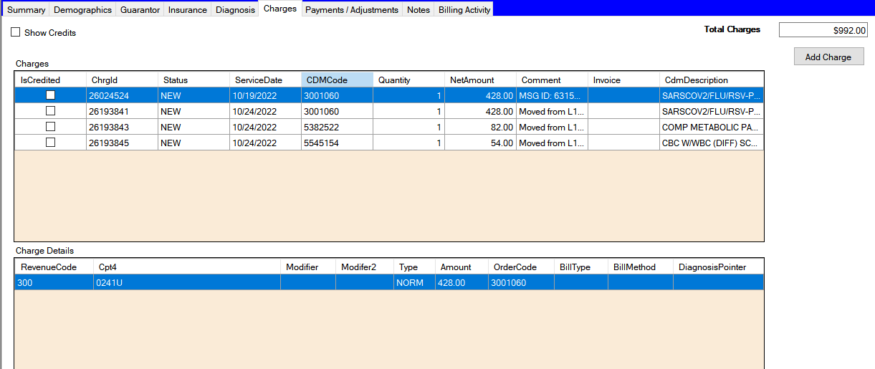Select the COMP METABOLIC charge row

click(x=709, y=128)
